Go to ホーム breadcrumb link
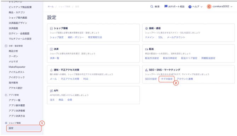Viewport: 237px width, 136px height. 51,7
